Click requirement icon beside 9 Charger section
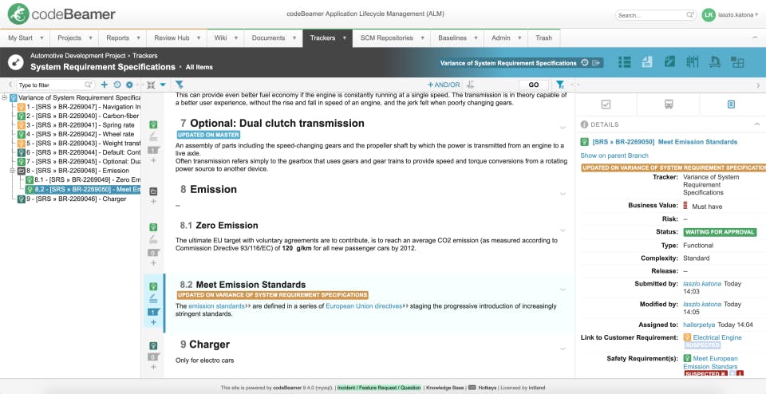 click(153, 345)
